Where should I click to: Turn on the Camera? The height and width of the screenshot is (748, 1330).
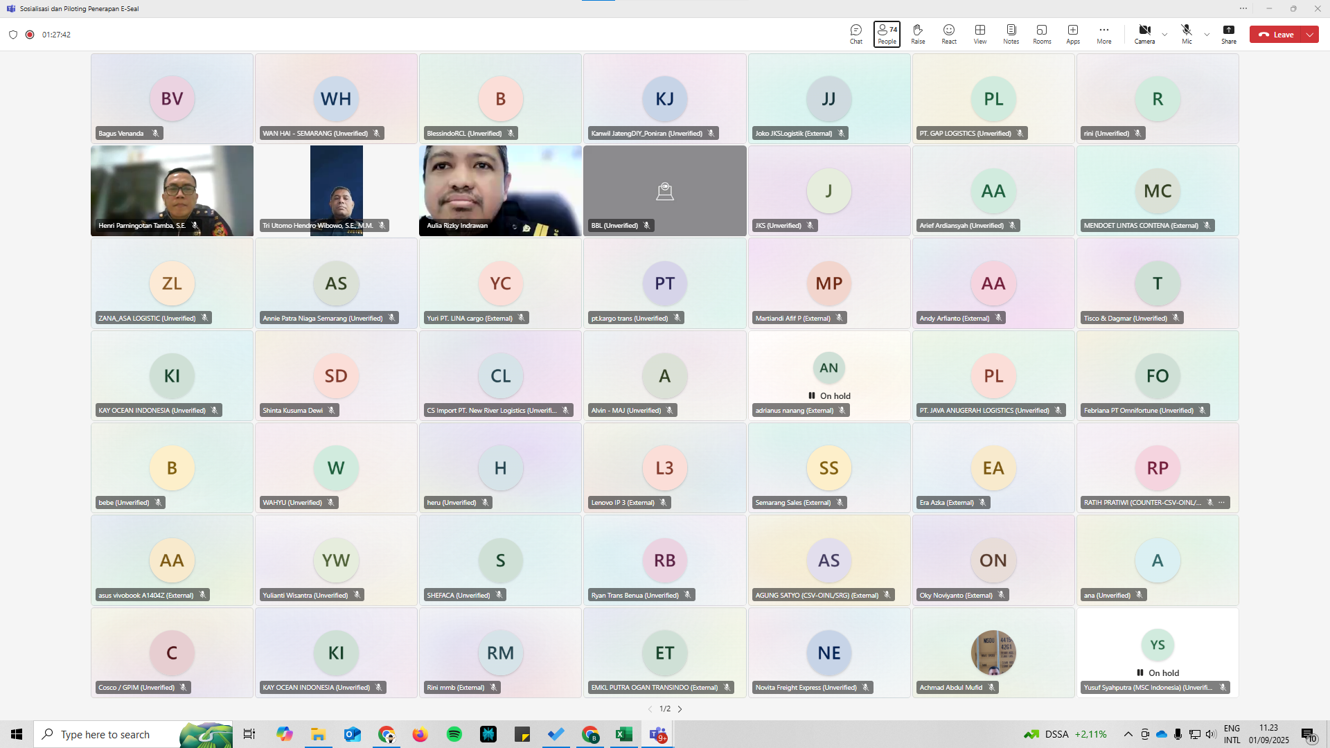pyautogui.click(x=1144, y=34)
